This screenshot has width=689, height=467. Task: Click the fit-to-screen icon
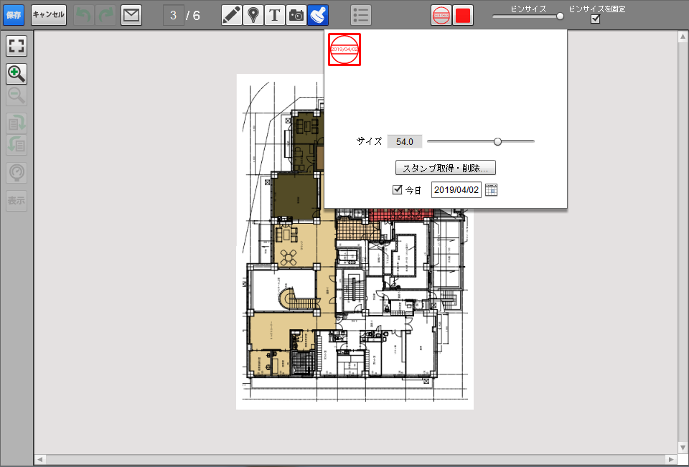(17, 47)
